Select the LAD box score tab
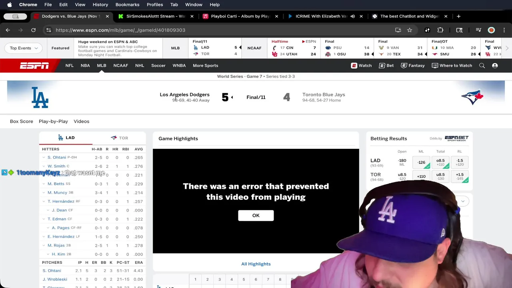The image size is (512, 288). point(66,138)
